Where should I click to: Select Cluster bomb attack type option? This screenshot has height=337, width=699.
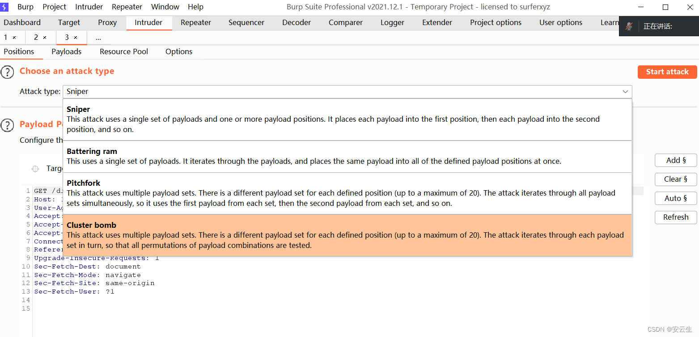tap(347, 235)
